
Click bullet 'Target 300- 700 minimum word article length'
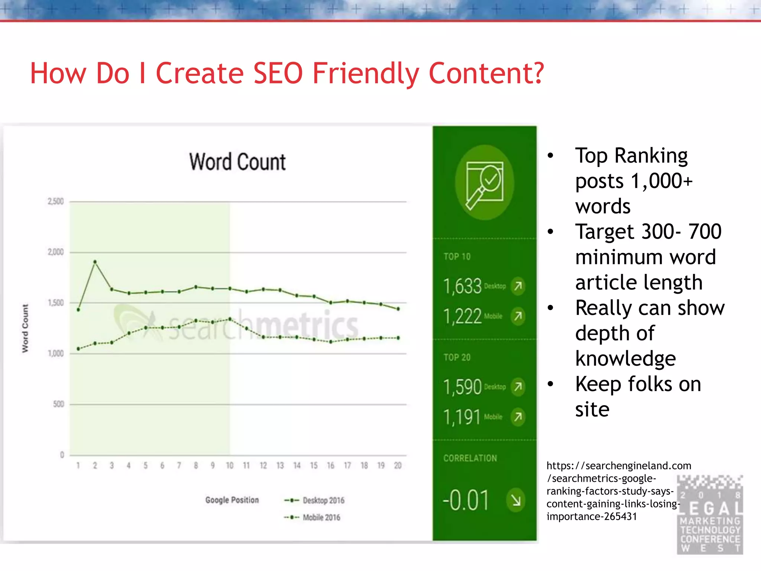[648, 257]
